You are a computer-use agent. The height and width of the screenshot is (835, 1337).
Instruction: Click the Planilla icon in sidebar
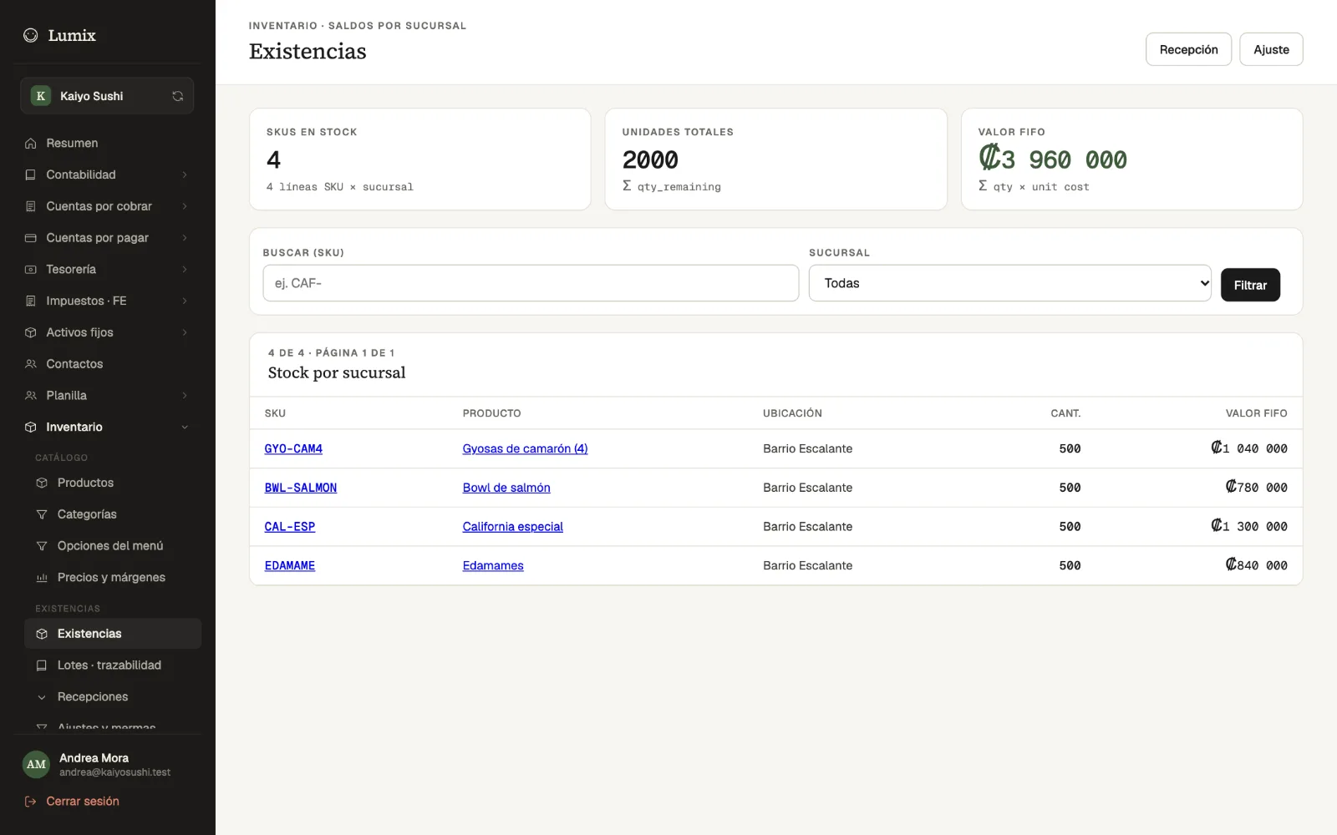tap(31, 396)
